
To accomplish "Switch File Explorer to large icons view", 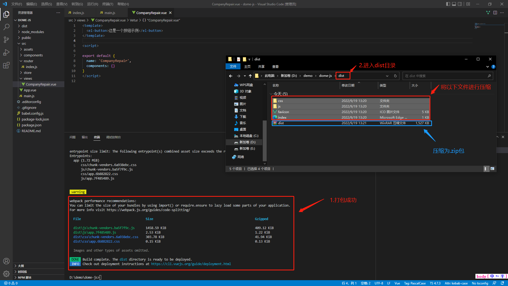I will pyautogui.click(x=492, y=169).
